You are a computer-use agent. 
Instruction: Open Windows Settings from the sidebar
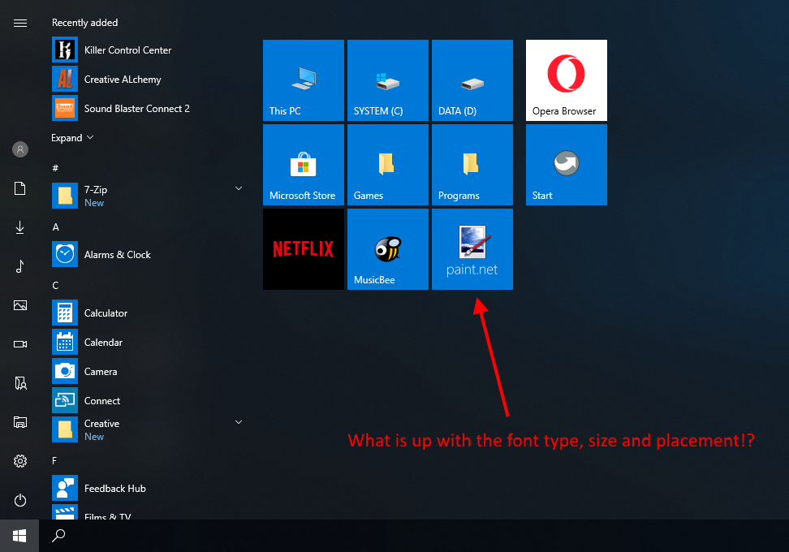pyautogui.click(x=19, y=460)
